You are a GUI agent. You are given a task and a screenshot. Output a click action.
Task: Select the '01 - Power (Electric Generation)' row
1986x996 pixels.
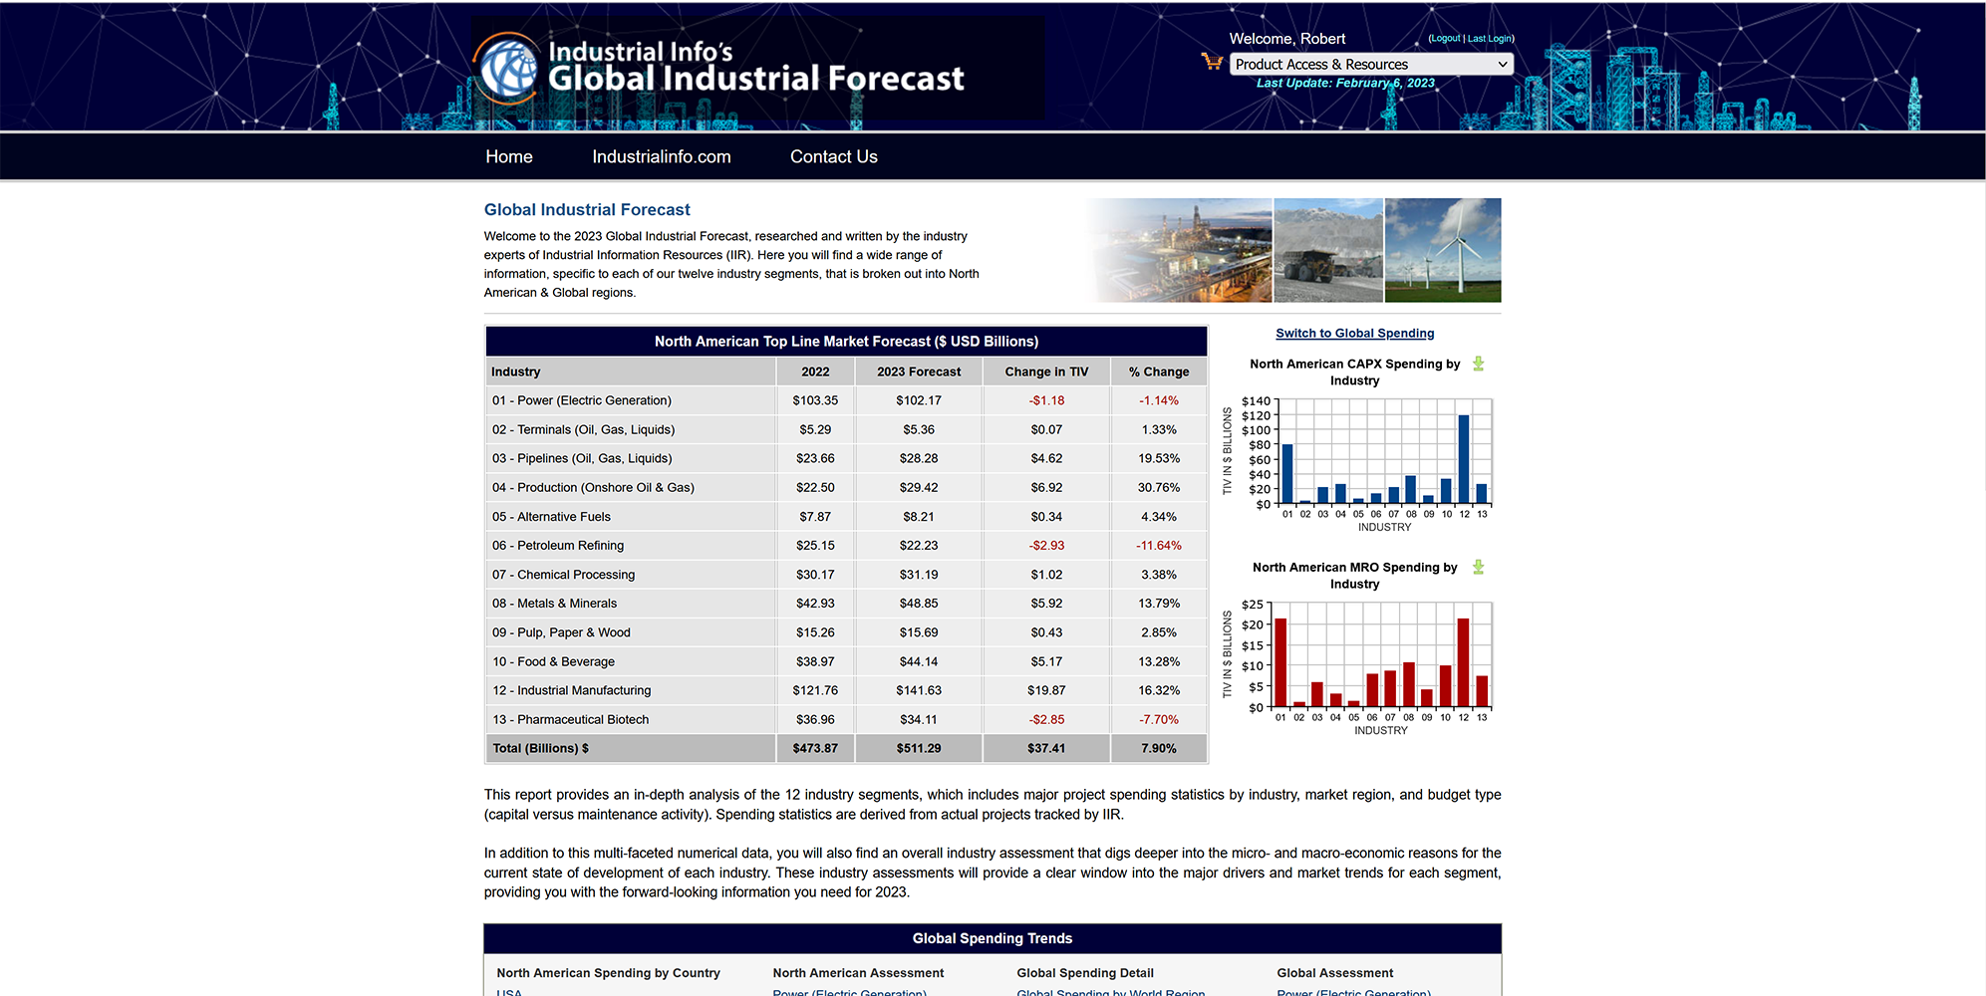[x=845, y=400]
